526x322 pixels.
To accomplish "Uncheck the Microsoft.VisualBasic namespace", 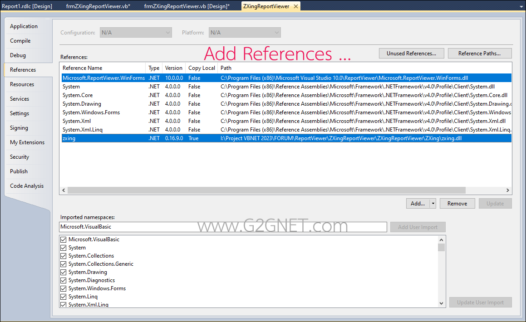I will 63,239.
